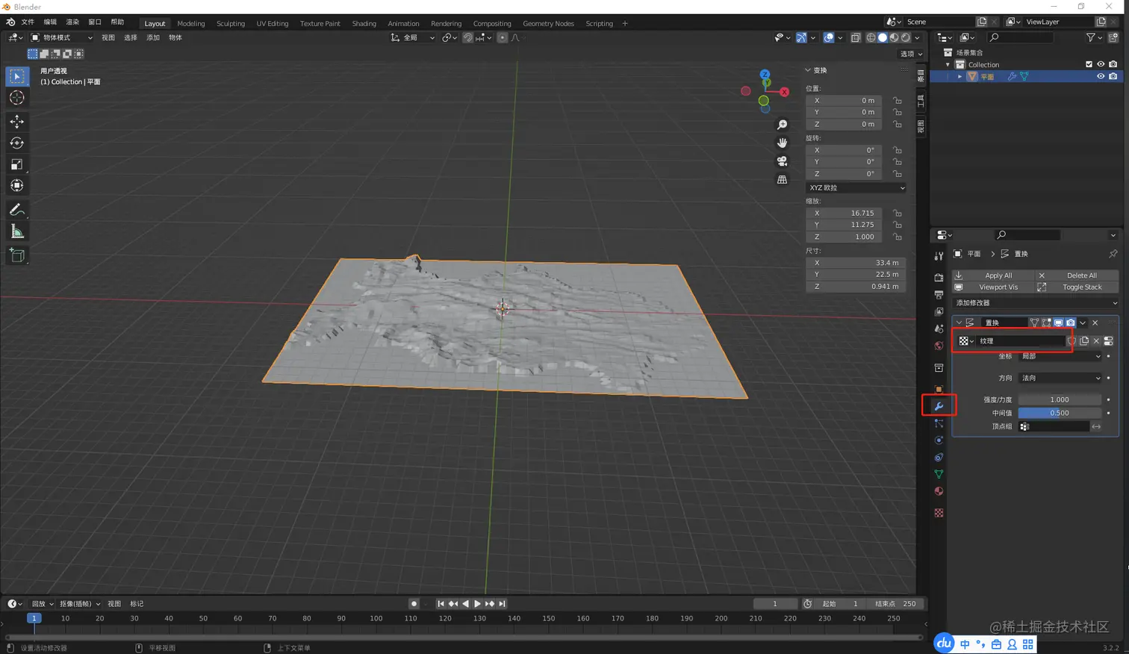
Task: Switch to Sculpting workspace tab
Action: tap(230, 23)
